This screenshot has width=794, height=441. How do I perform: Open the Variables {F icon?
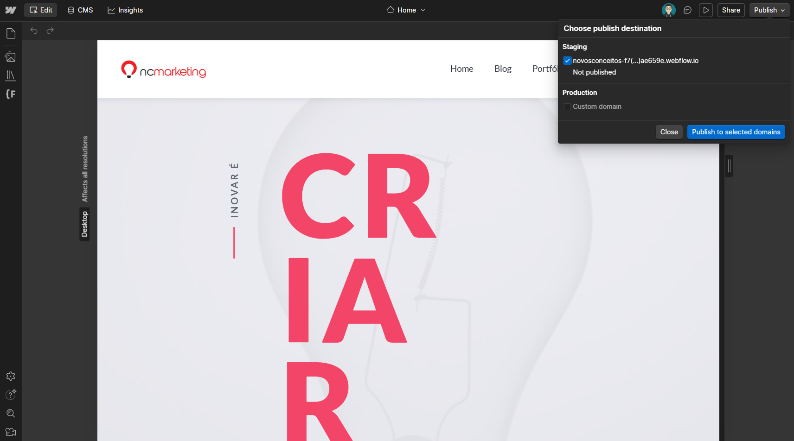tap(11, 94)
